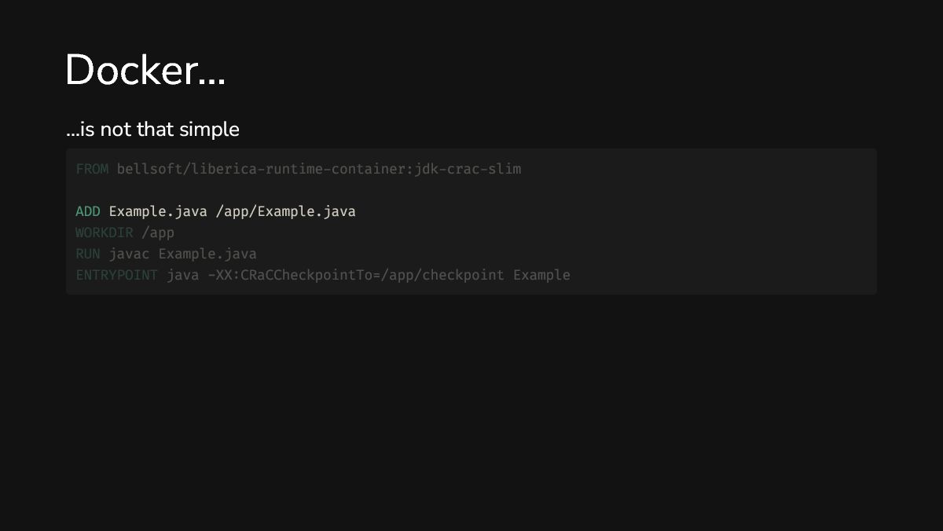Click the java command after ENTRYPOINT
Viewport: 943px width, 531px height.
pyautogui.click(x=182, y=275)
